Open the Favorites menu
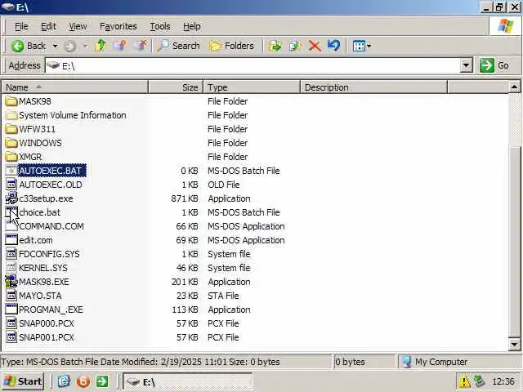 118,26
